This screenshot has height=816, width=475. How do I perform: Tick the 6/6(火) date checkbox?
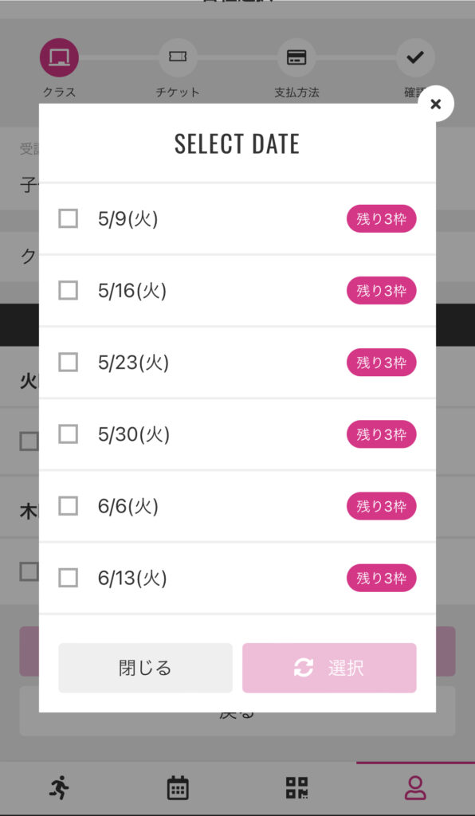69,506
